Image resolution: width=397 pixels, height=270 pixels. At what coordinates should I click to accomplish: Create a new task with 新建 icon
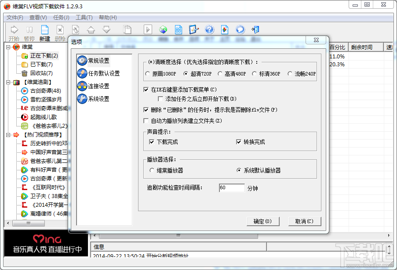point(45,30)
